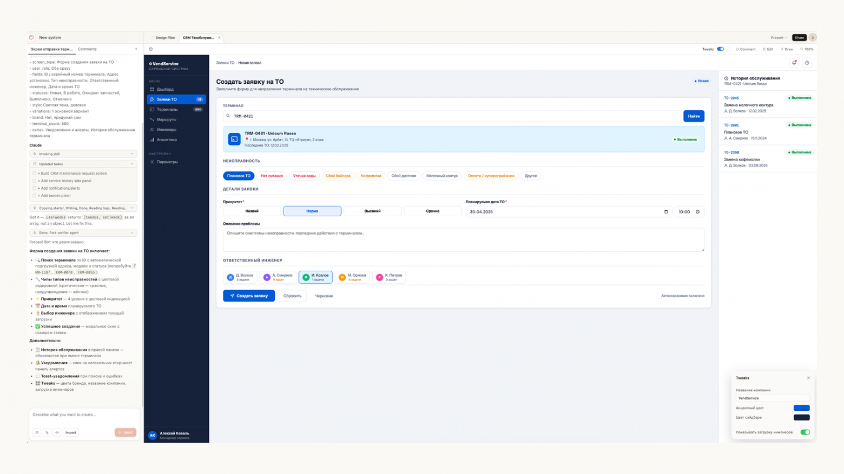The height and width of the screenshot is (474, 844).
Task: Open Аналитика in the sidebar menu
Action: click(176, 139)
